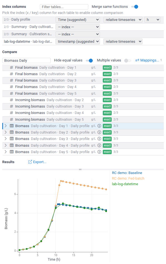Click hash icon of Incoming biomass Day 3
The image size is (166, 264).
[11, 106]
